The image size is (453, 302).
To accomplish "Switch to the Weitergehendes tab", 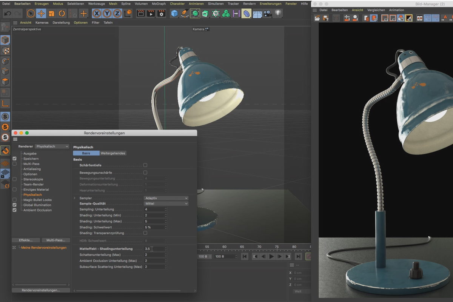I will [113, 153].
